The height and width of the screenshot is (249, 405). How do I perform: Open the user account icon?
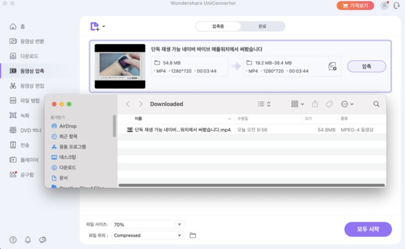385,5
